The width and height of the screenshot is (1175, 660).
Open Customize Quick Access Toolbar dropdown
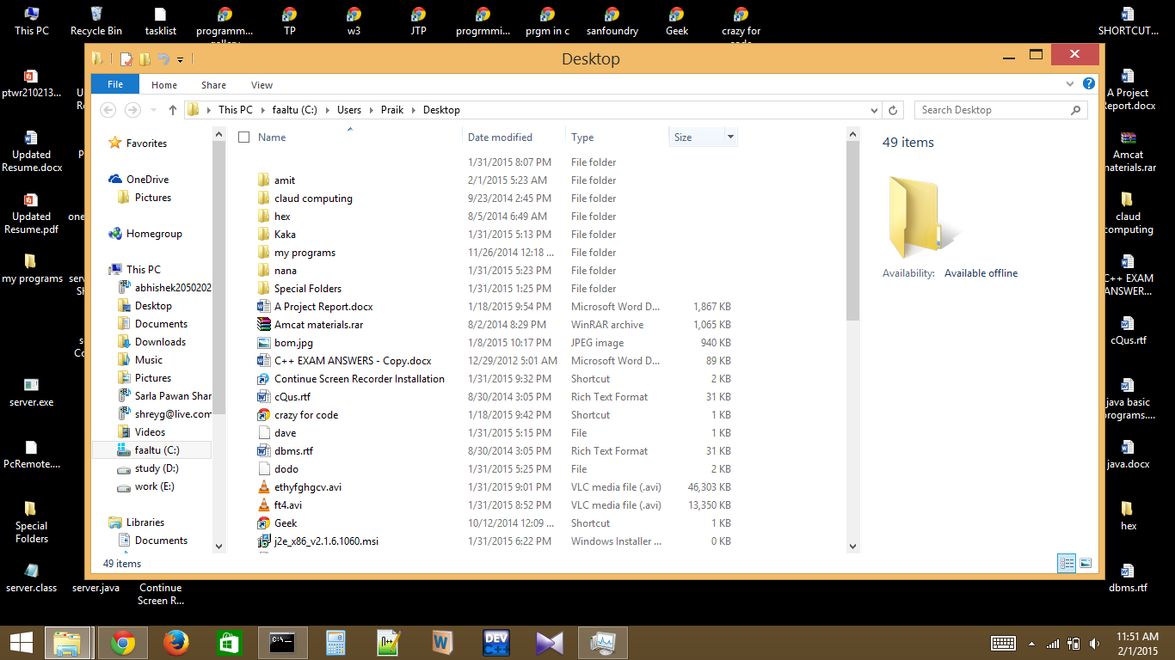pos(180,60)
